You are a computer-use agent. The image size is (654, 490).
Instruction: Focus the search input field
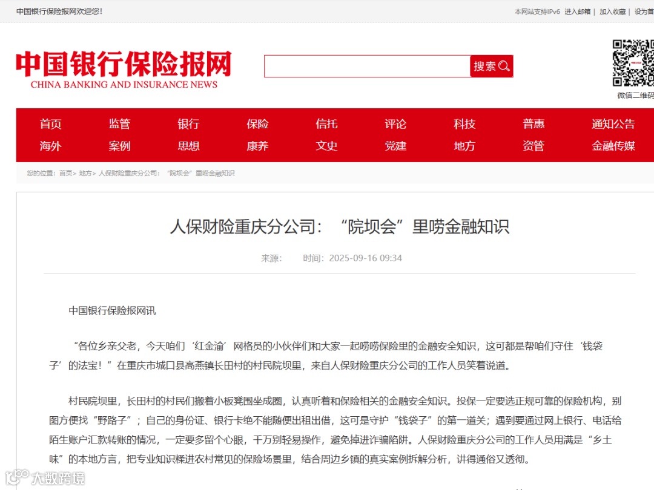coord(367,66)
